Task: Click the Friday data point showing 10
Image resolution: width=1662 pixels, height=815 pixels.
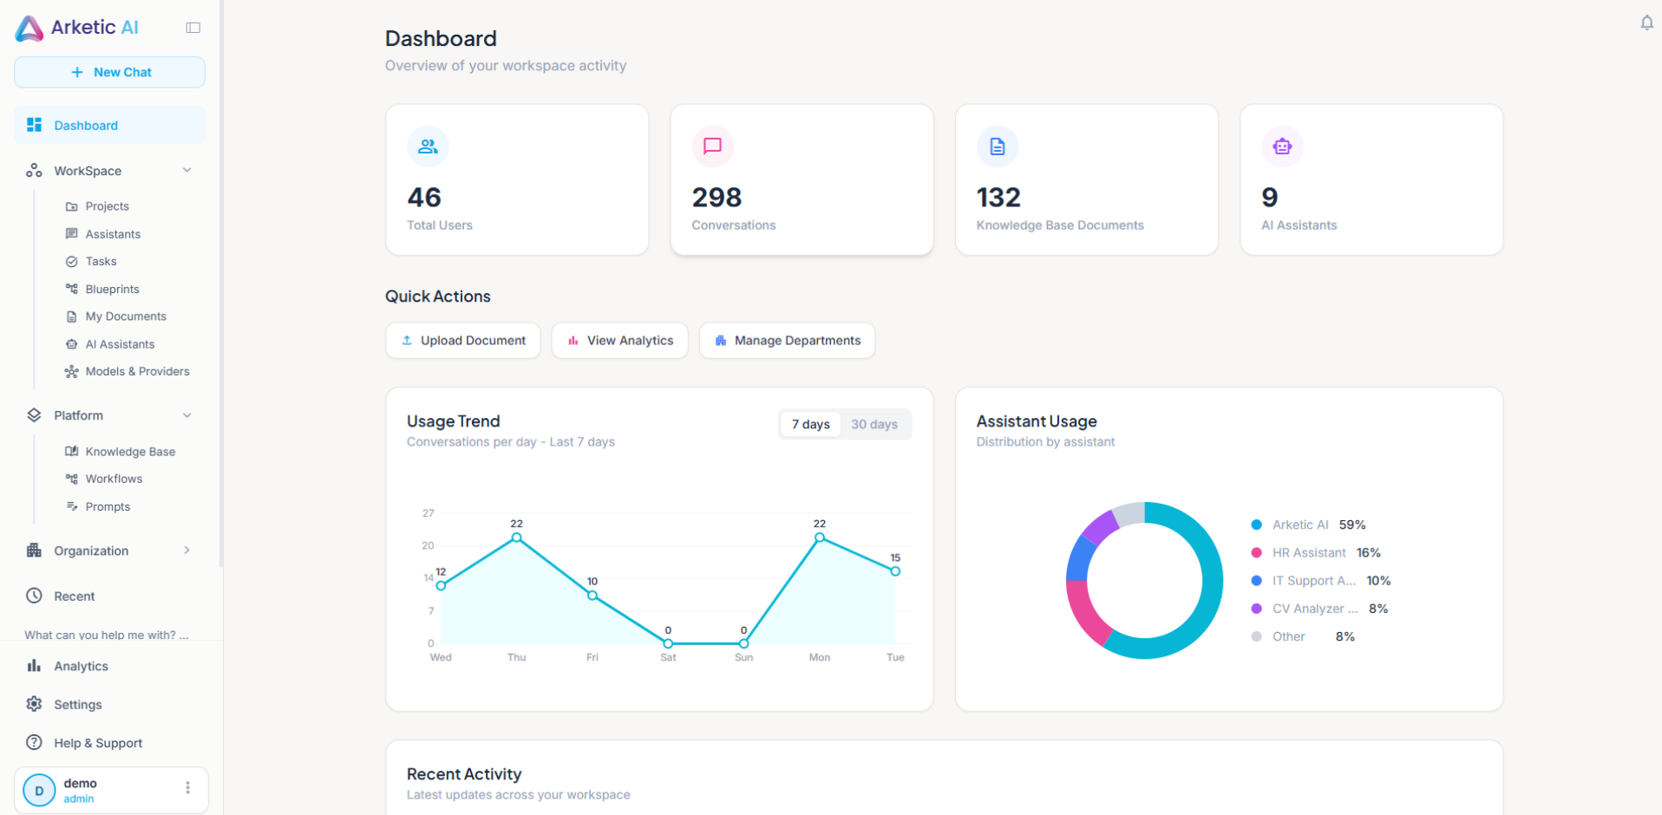Action: coord(592,596)
